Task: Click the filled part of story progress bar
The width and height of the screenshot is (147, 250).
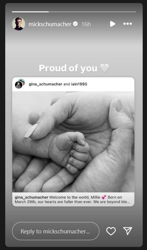Action: click(30, 12)
